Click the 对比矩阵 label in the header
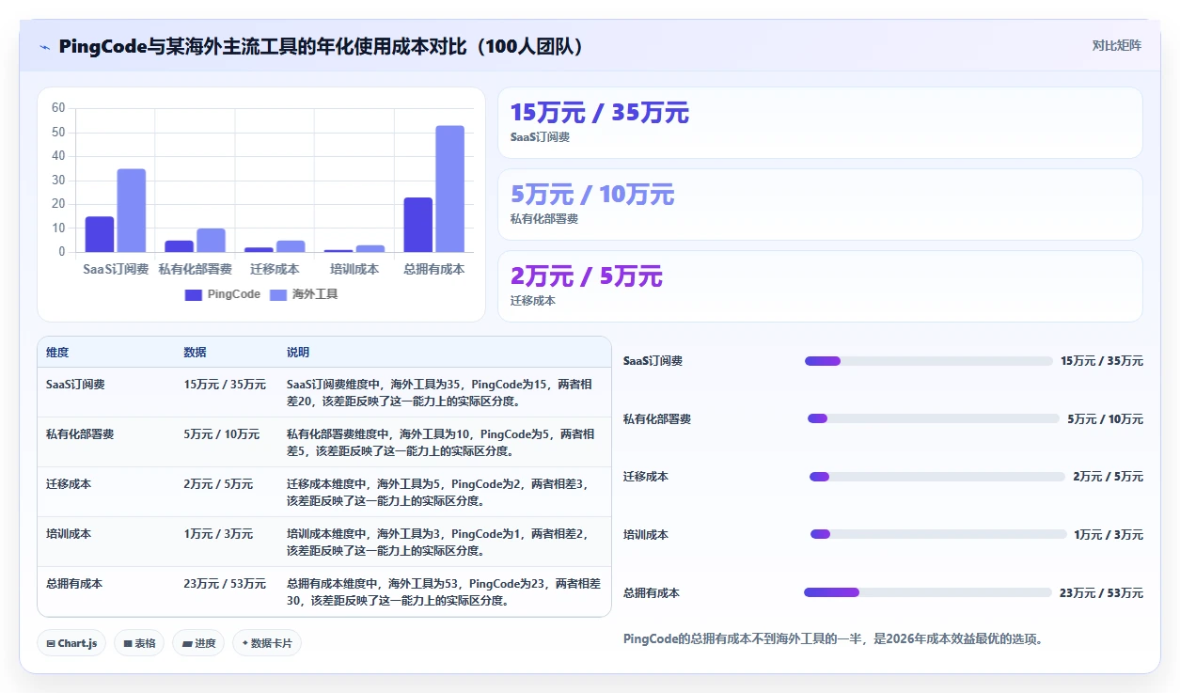Viewport: 1180px width, 693px height. pos(1117,45)
